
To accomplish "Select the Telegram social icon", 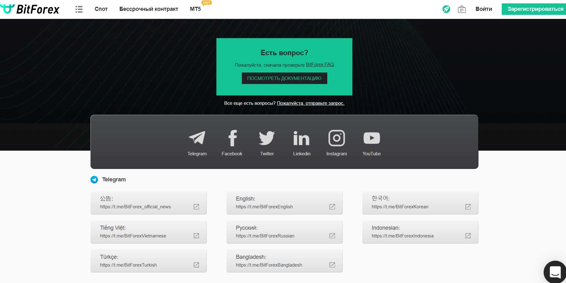I will coord(197,138).
